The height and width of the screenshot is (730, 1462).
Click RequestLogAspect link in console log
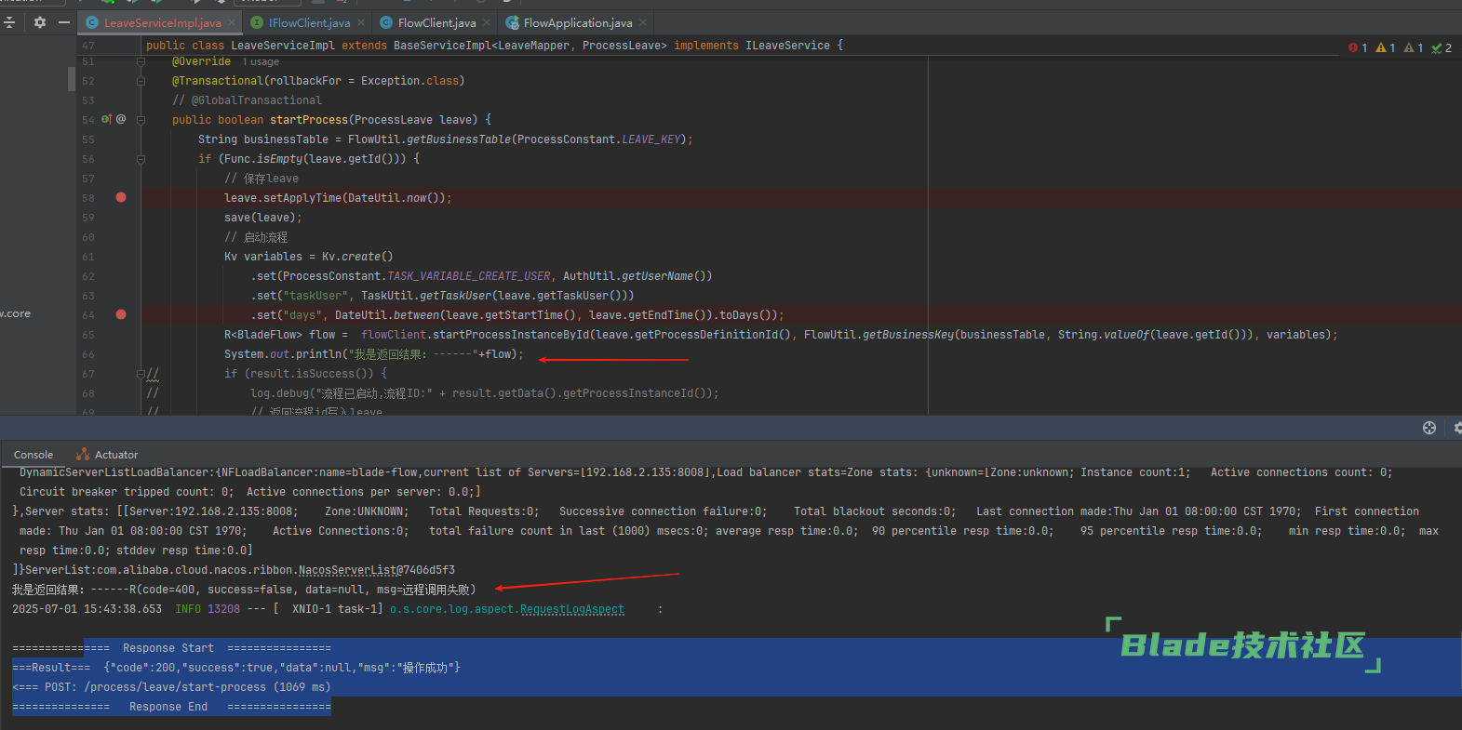(571, 609)
